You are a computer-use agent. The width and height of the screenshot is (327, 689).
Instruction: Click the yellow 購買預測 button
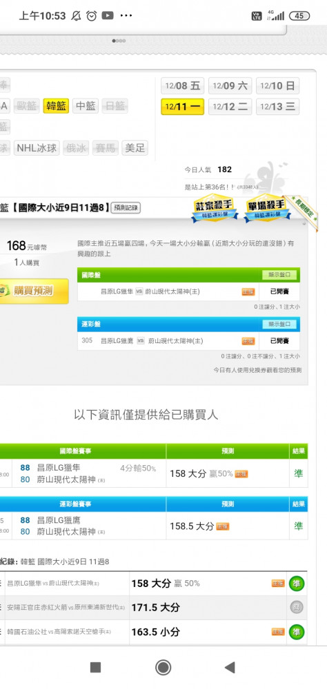tap(34, 291)
